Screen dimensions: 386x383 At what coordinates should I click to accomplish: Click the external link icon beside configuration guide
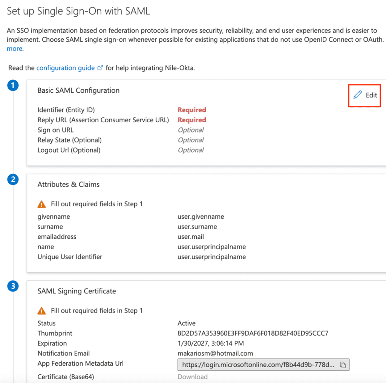(99, 68)
